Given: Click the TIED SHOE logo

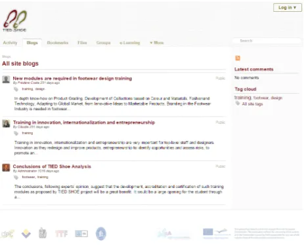Looking at the screenshot, I should tap(14, 21).
